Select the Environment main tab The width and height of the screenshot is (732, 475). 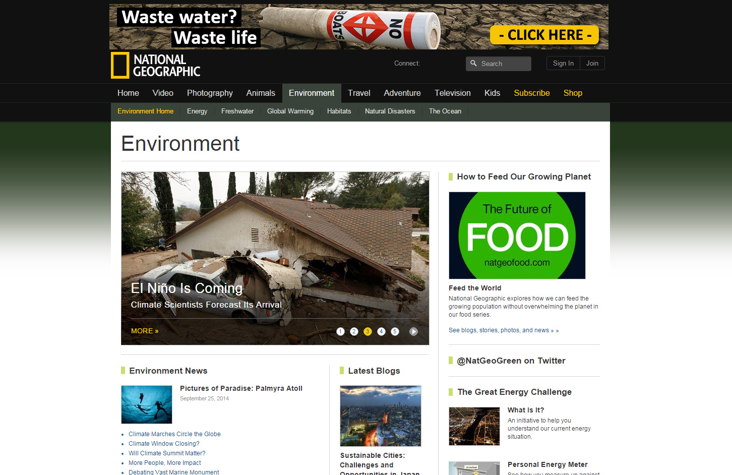click(312, 93)
